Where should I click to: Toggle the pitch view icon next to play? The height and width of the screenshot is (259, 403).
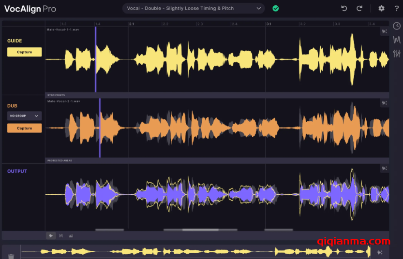pos(61,236)
